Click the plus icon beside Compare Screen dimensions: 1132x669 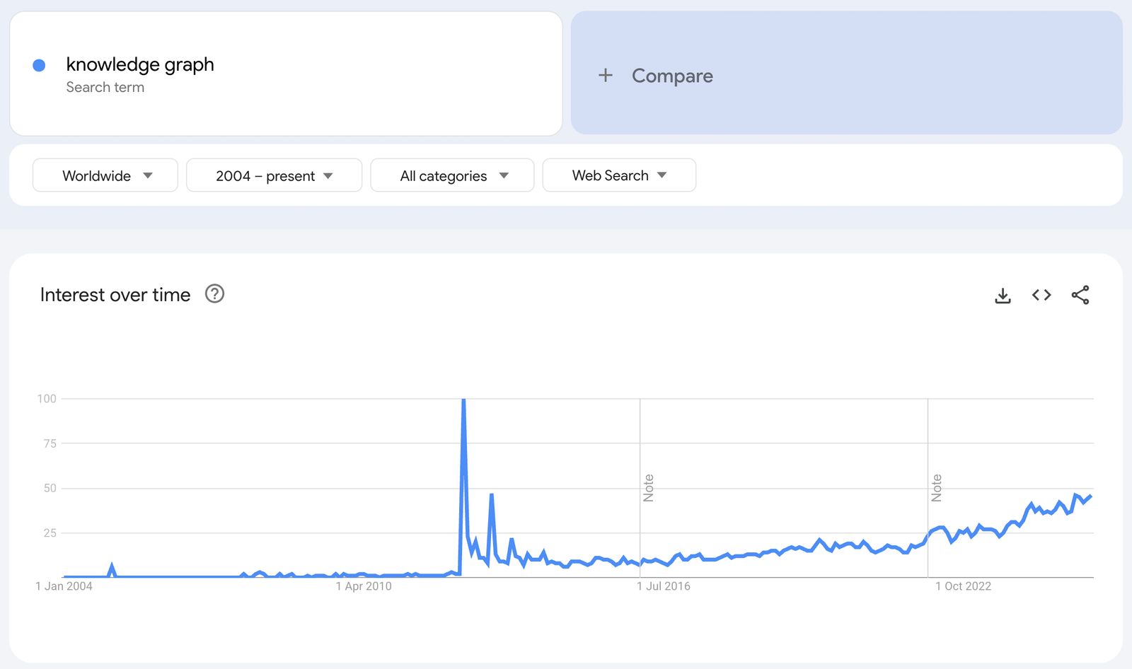click(606, 75)
